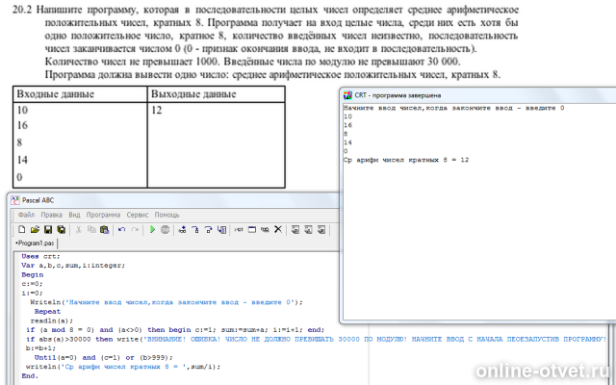Open the Вид menu

point(74,215)
